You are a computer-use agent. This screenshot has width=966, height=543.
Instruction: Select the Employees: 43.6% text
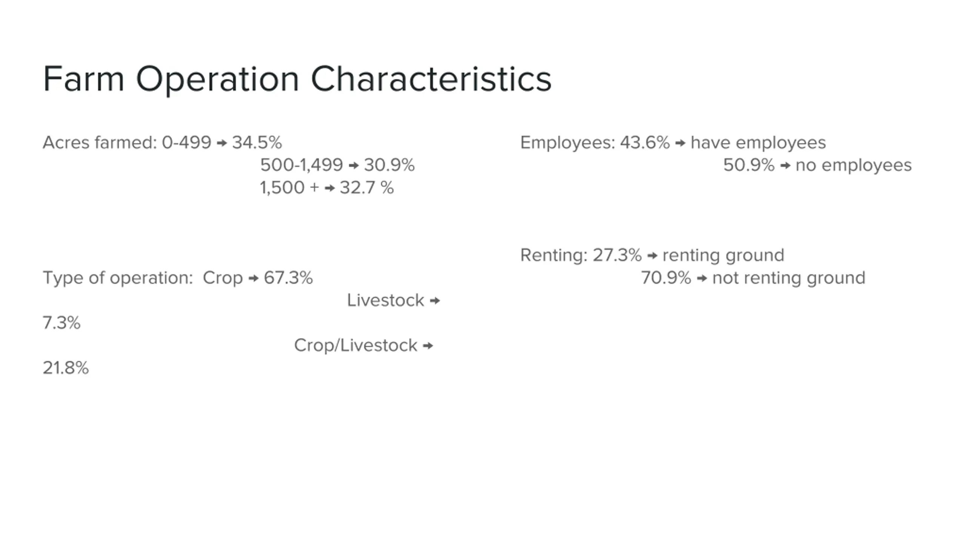click(x=595, y=143)
